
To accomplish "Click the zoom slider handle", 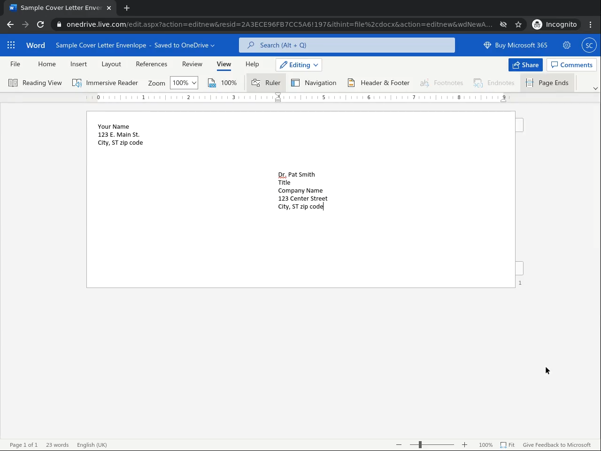I will point(420,444).
